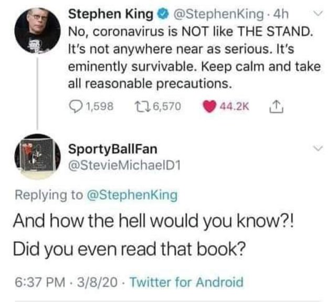
Task: Tap the share upload icon
Action: pos(276,106)
